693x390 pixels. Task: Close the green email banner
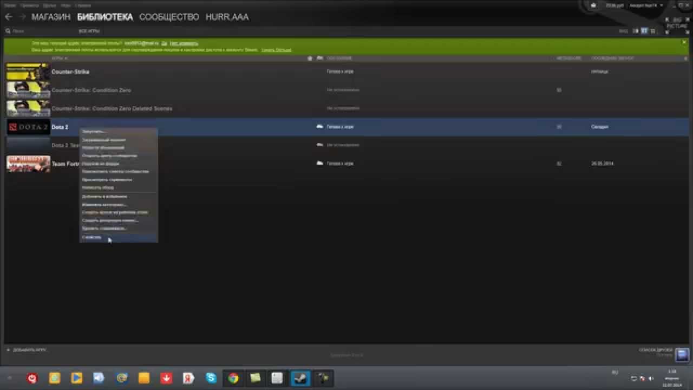pos(684,42)
